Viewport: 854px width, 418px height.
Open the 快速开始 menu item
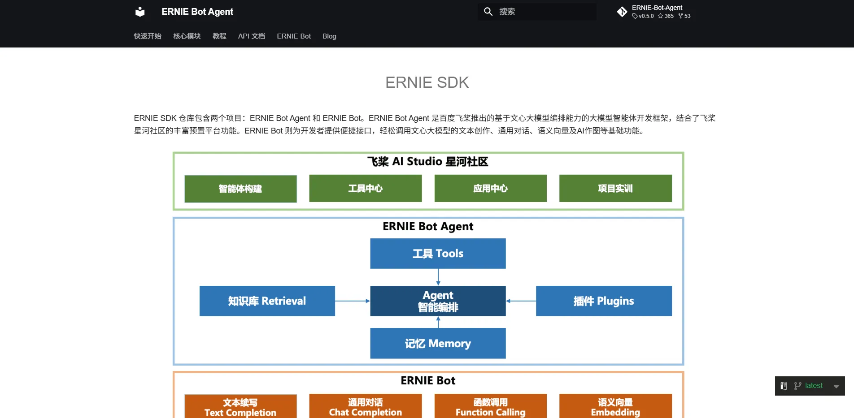point(147,36)
